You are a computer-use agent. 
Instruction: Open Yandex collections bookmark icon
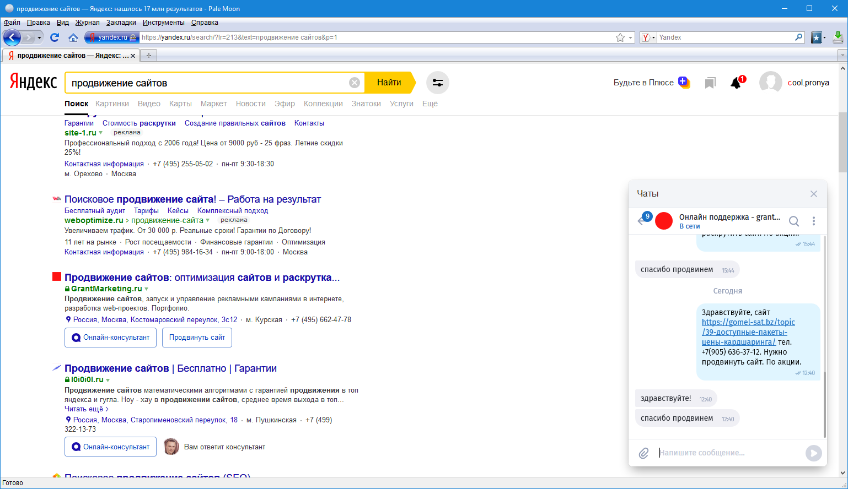710,83
